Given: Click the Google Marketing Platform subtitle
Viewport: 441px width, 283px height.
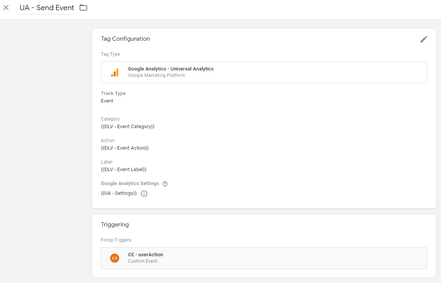Looking at the screenshot, I should 157,75.
